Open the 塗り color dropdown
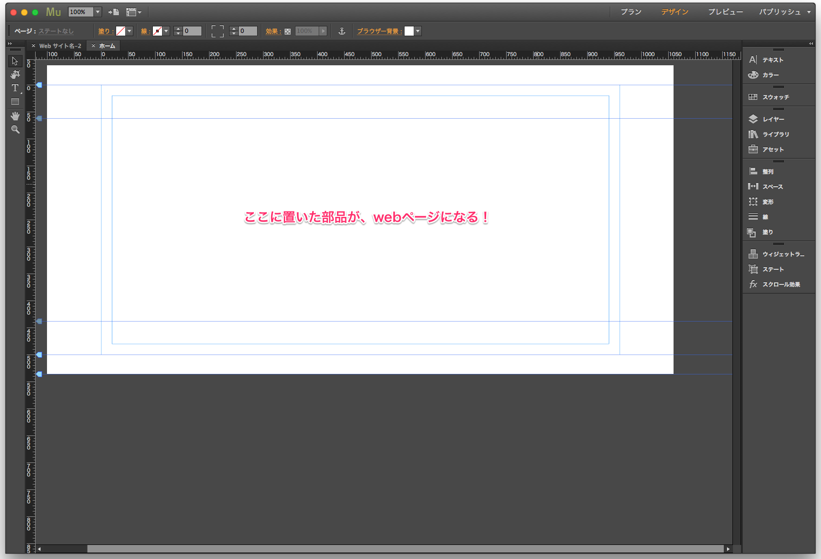The image size is (821, 559). click(129, 31)
